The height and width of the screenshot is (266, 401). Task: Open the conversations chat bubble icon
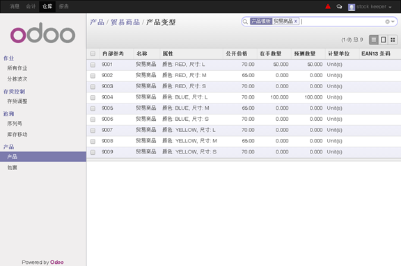click(x=339, y=7)
